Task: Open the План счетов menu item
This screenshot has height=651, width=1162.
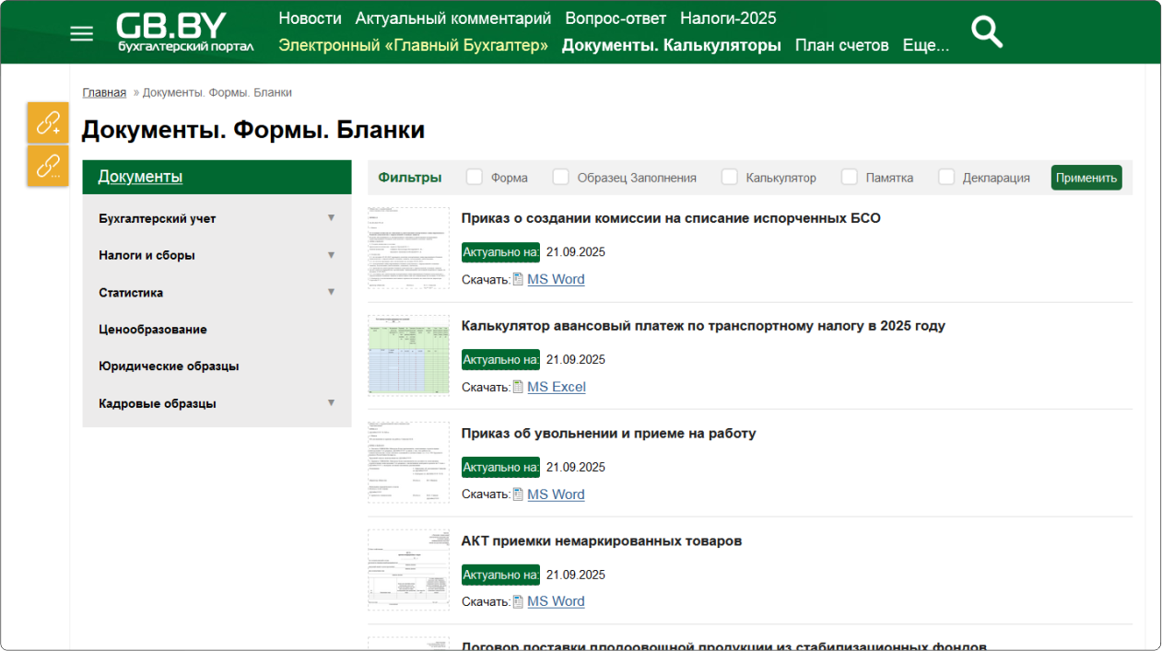Action: [x=841, y=45]
